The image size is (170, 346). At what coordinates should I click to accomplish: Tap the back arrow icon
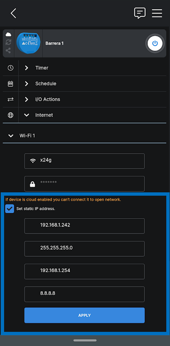(13, 13)
